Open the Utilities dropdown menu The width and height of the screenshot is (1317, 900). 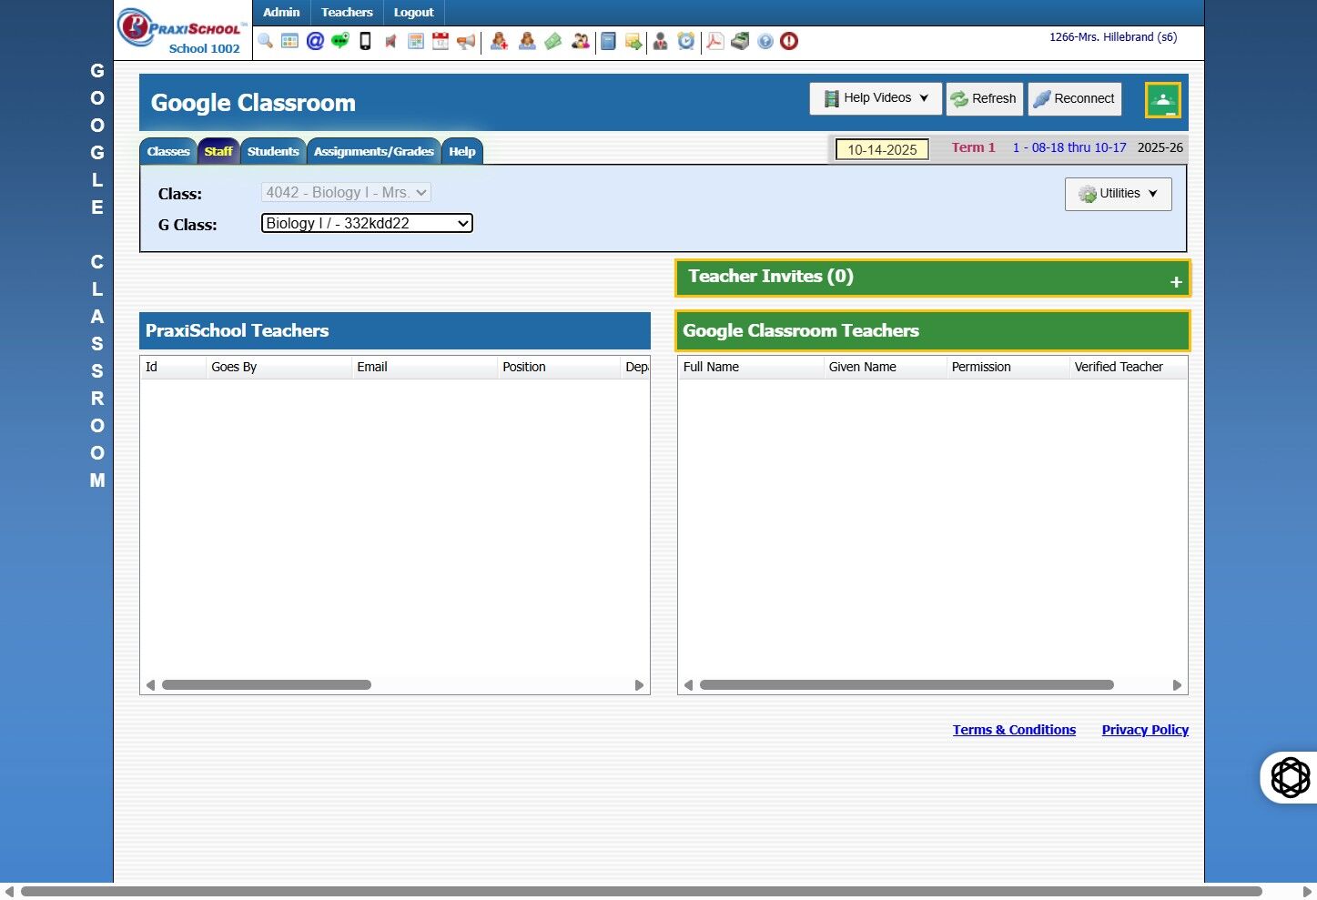[1119, 194]
